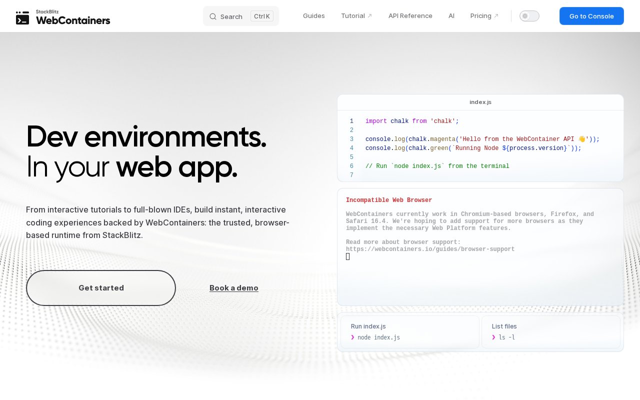Click the Ctrl K shortcut badge
Viewport: 640px width, 400px height.
point(262,16)
